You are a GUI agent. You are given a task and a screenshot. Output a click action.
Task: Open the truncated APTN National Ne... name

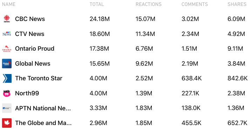43,108
